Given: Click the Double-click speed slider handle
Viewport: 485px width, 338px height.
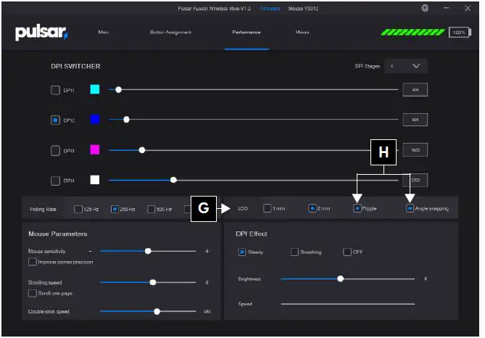Looking at the screenshot, I should point(157,311).
